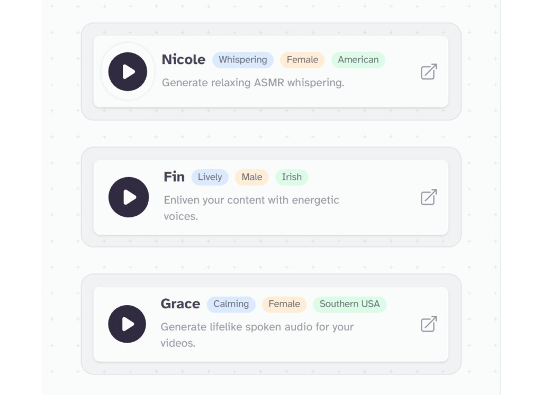Click the name Nicole

coord(183,60)
